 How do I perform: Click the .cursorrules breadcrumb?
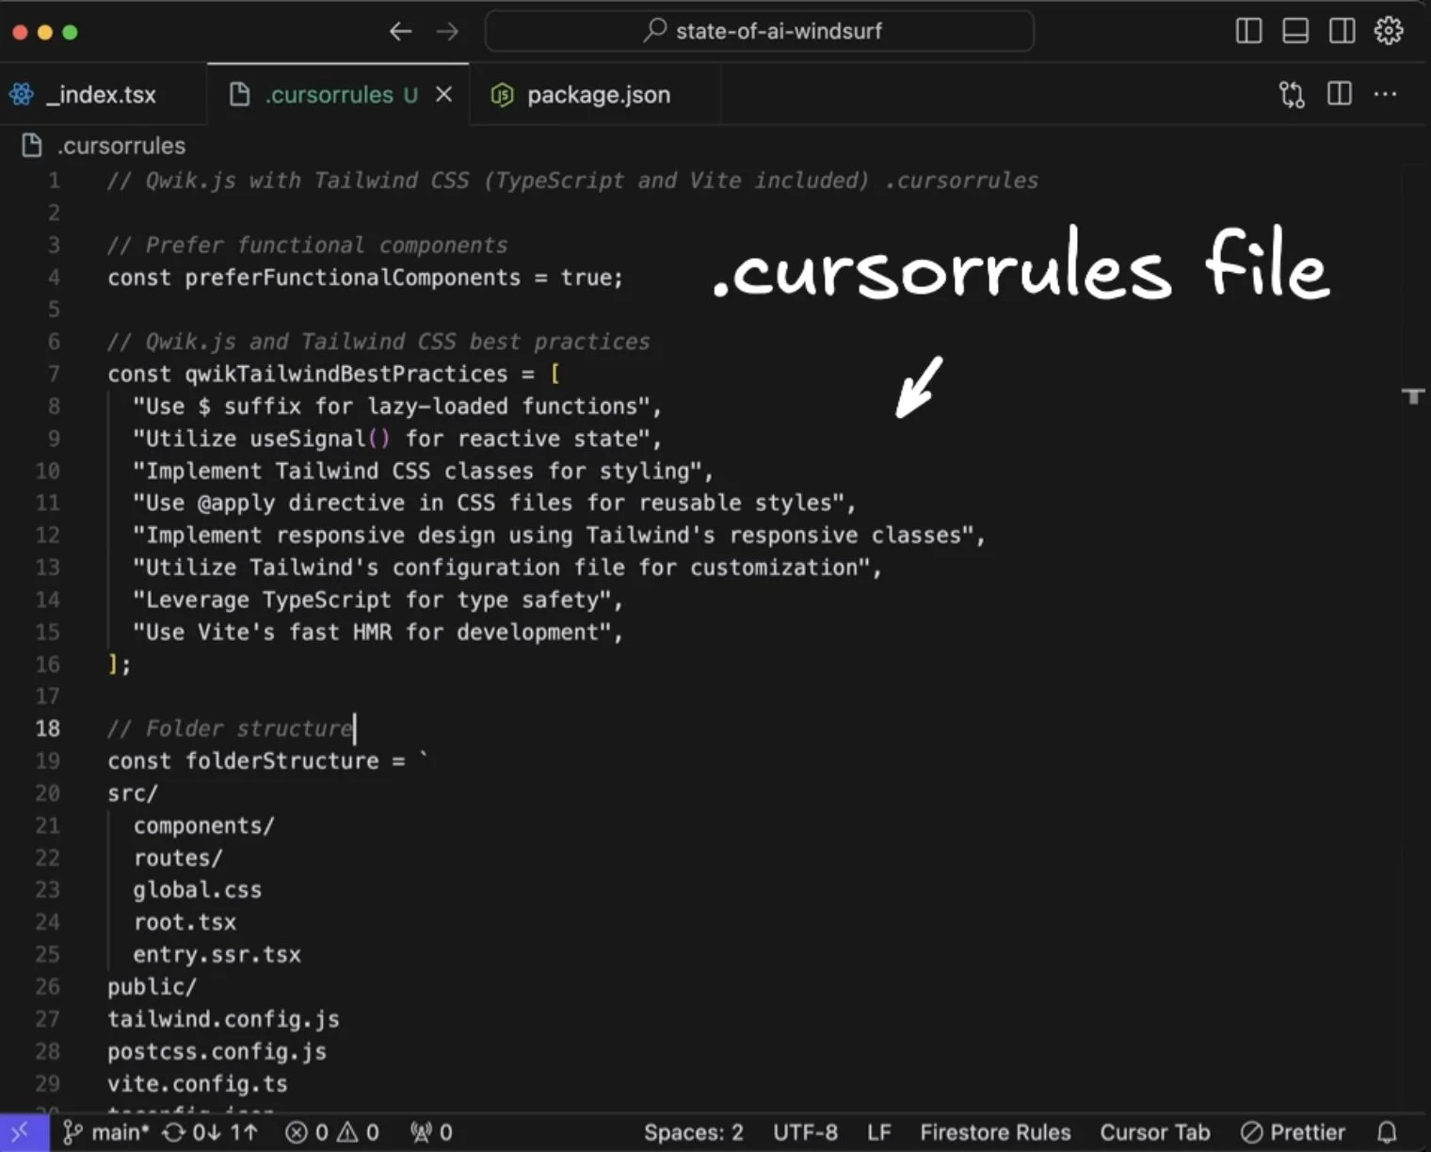[x=121, y=146]
